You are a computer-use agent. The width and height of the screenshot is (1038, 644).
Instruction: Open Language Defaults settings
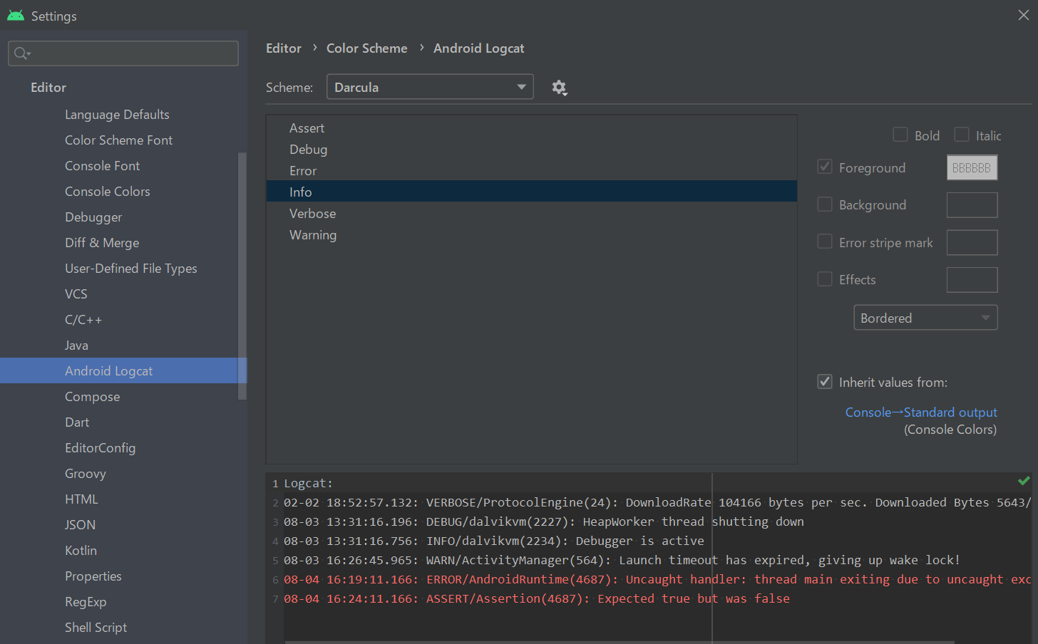click(117, 115)
